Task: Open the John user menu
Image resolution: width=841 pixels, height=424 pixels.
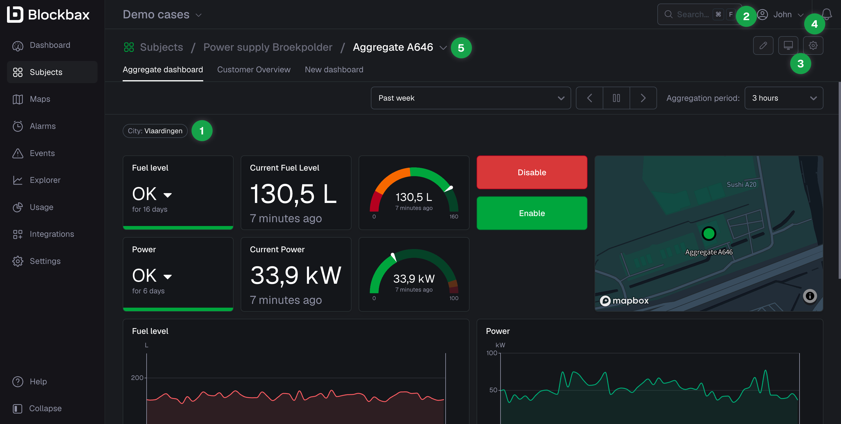Action: click(x=780, y=15)
